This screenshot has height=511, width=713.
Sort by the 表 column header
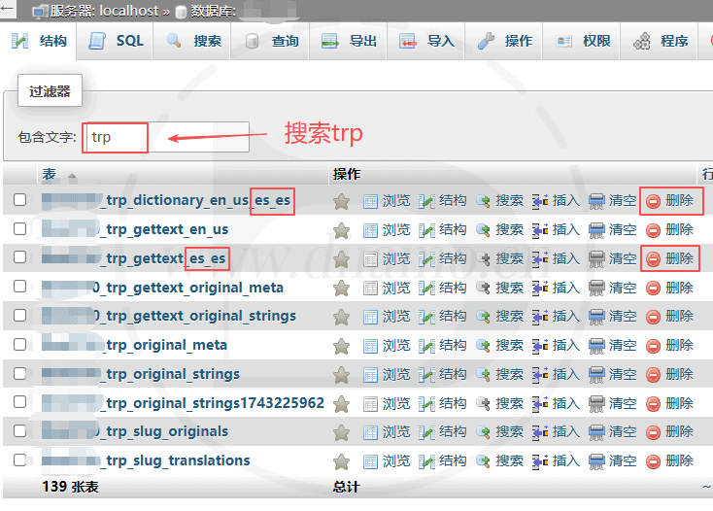49,174
